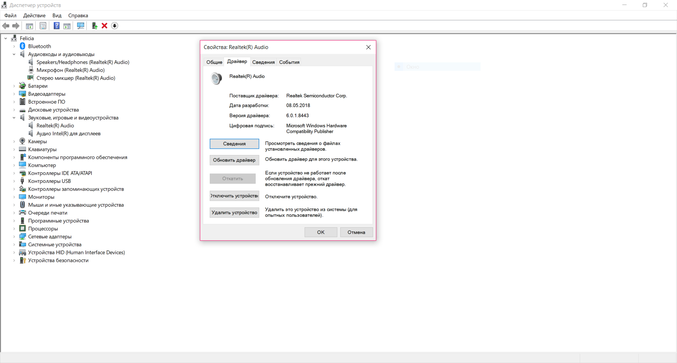Click the update driver toolbar icon
The width and height of the screenshot is (677, 363).
point(94,26)
